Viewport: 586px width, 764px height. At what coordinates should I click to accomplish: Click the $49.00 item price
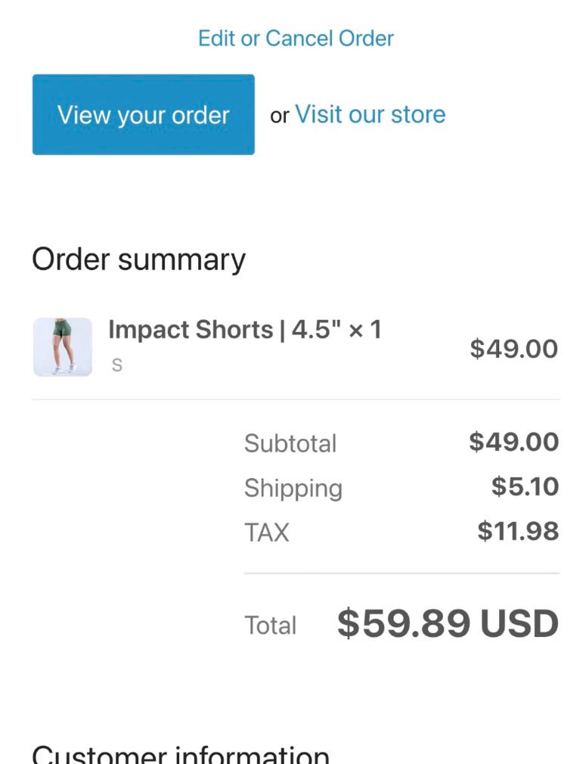coord(513,349)
